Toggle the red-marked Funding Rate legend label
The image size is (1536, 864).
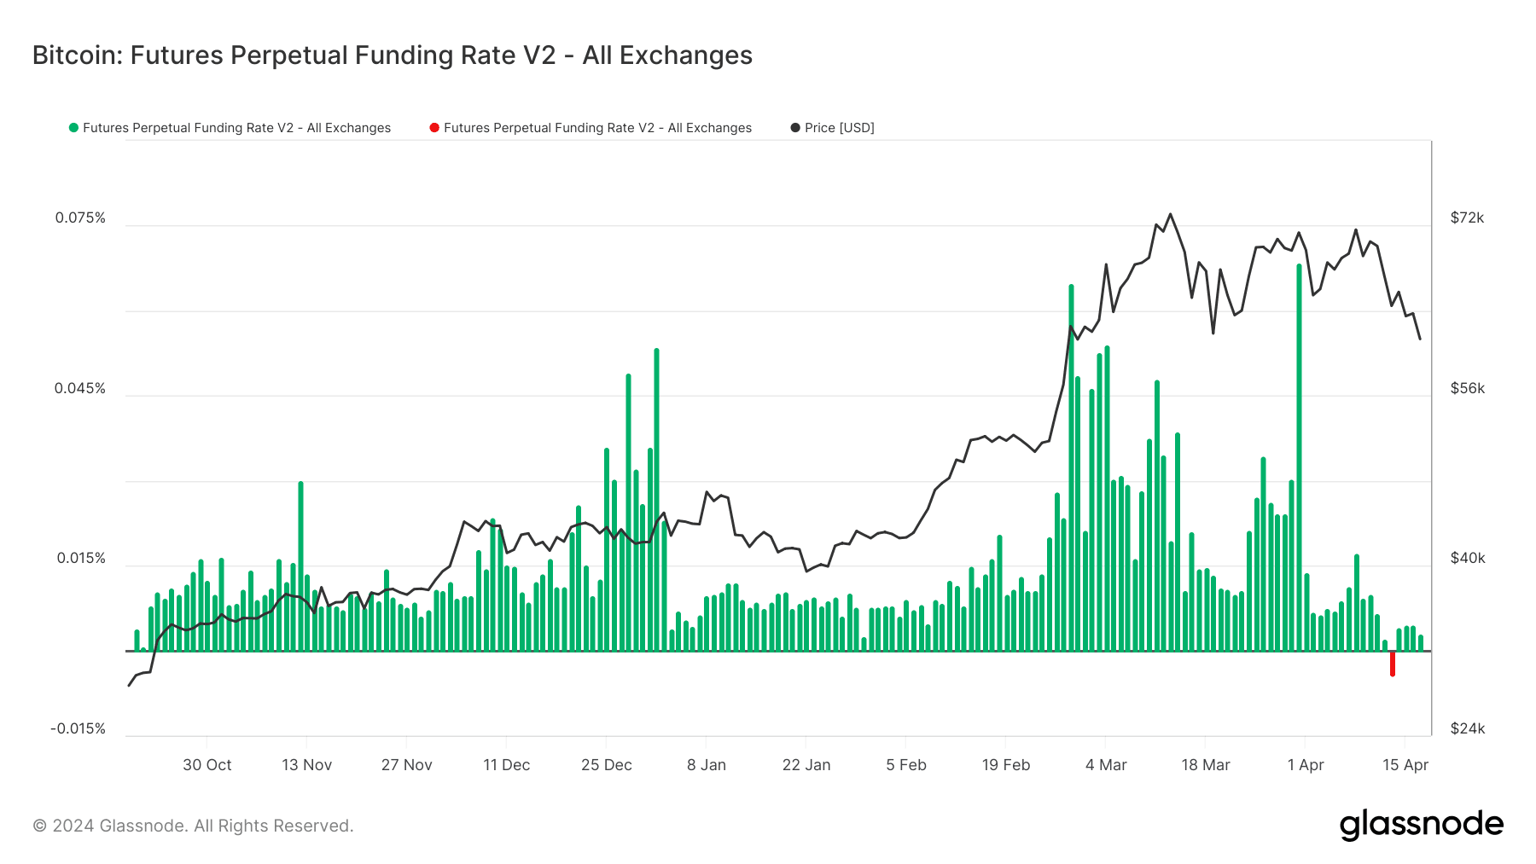click(x=597, y=128)
